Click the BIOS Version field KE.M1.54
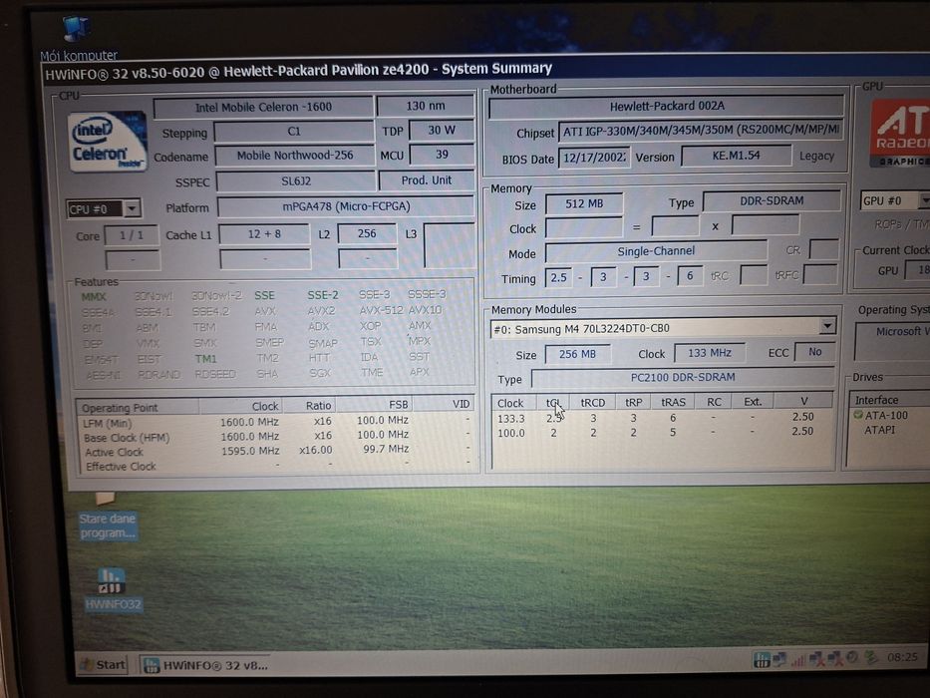 coord(736,156)
